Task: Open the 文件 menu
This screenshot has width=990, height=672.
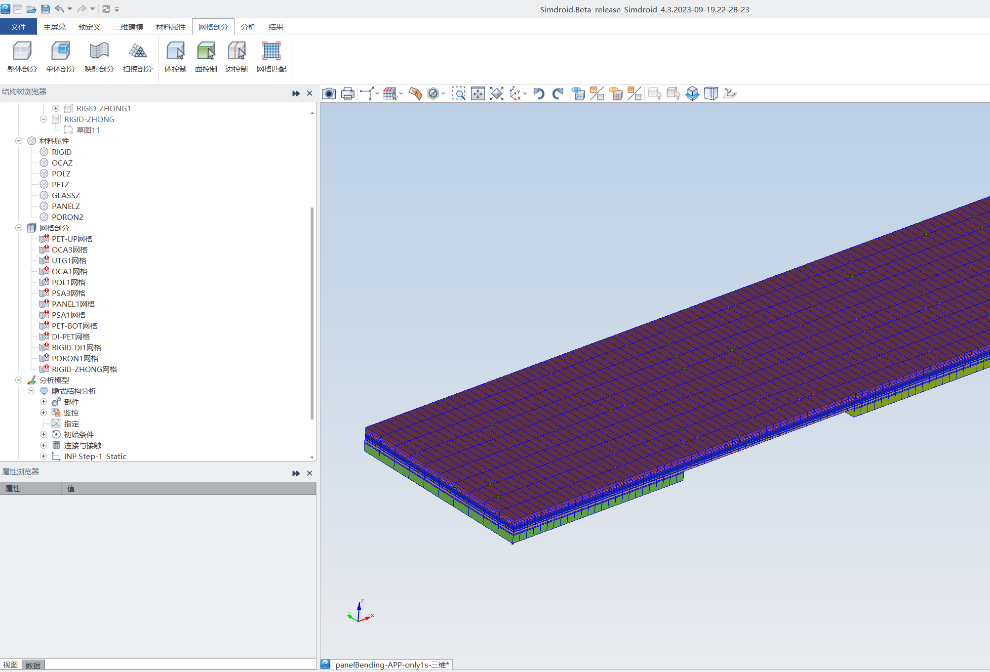Action: point(18,27)
